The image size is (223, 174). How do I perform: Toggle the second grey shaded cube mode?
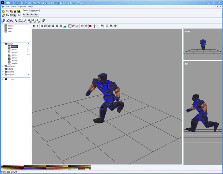pyautogui.click(x=86, y=26)
